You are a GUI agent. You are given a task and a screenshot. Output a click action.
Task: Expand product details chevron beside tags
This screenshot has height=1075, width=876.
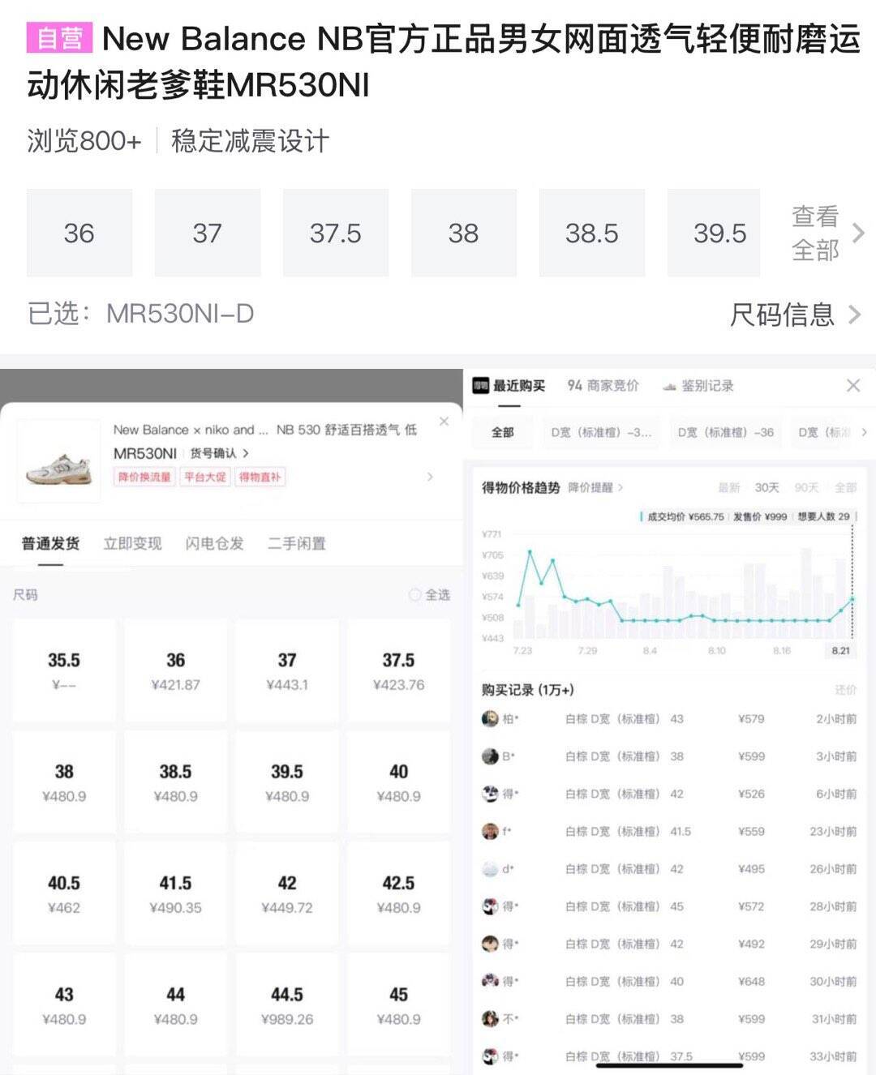click(430, 477)
